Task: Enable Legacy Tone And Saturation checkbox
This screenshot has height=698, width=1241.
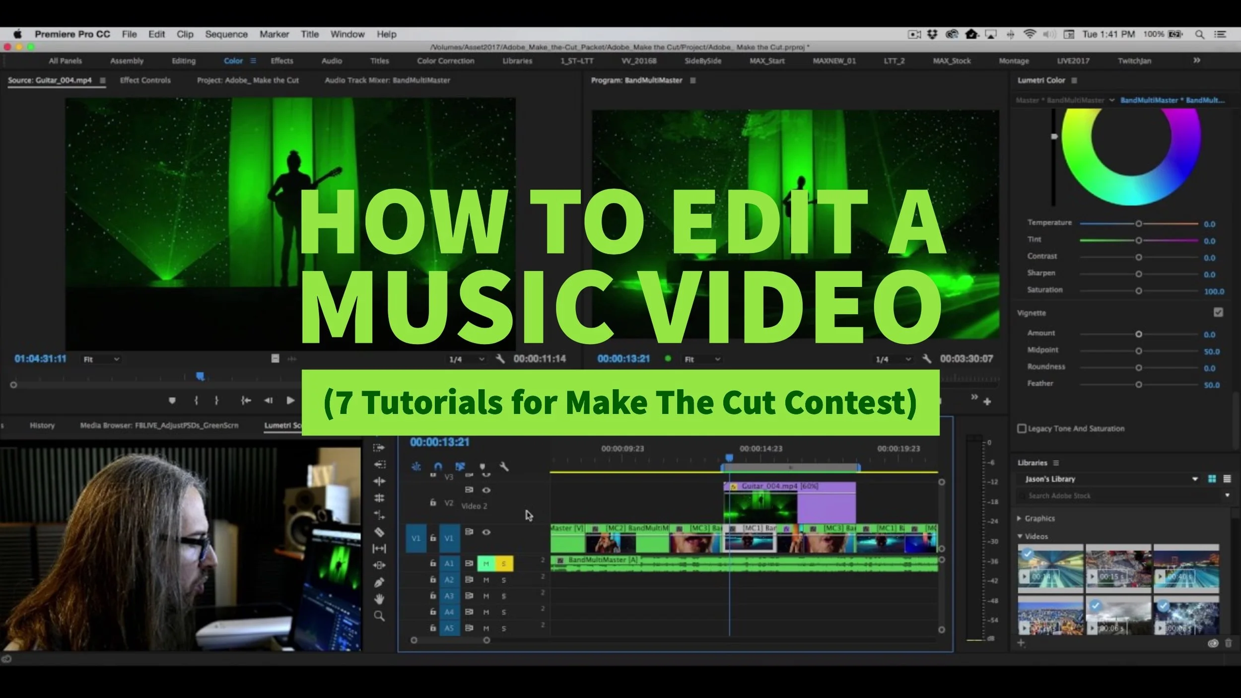Action: click(x=1022, y=428)
